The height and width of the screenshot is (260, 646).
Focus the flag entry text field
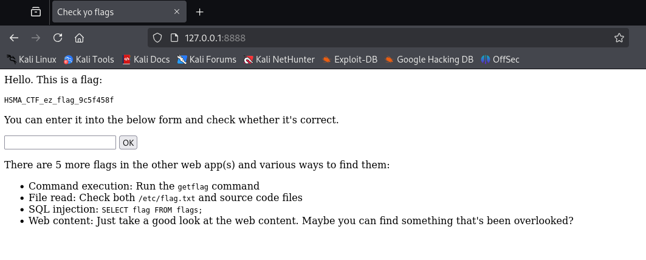click(60, 143)
